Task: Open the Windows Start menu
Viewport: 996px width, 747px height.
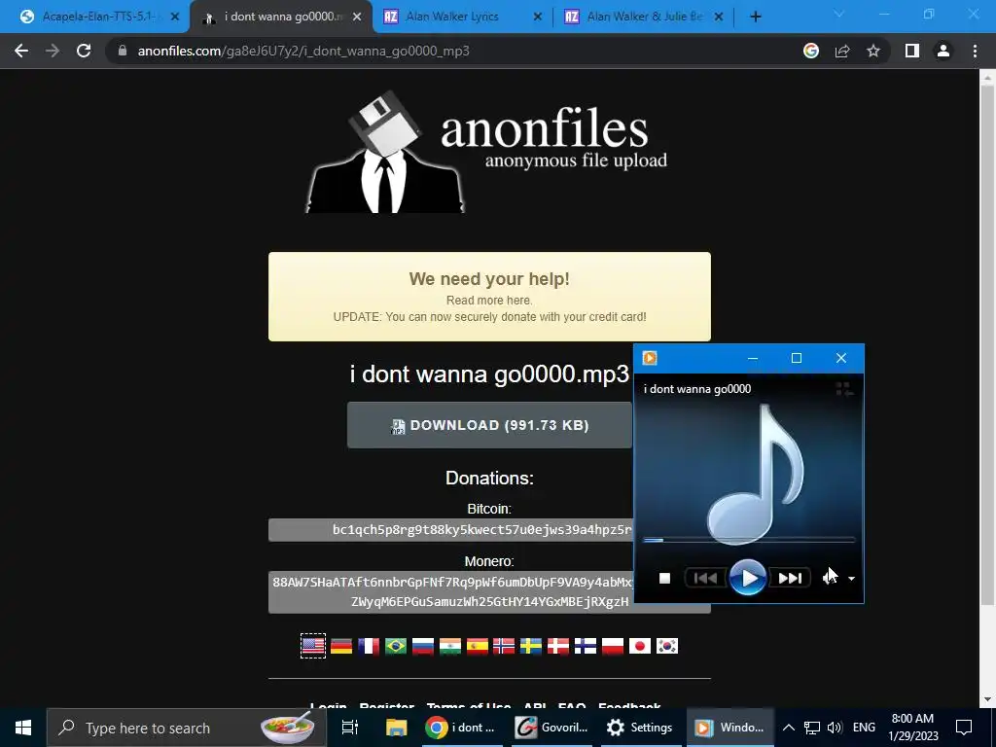Action: 23,728
